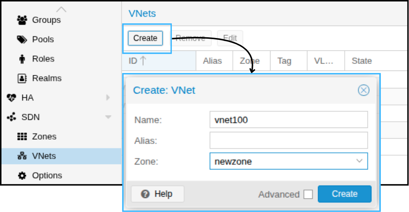The width and height of the screenshot is (409, 212).
Task: Click the State column header
Action: (361, 61)
